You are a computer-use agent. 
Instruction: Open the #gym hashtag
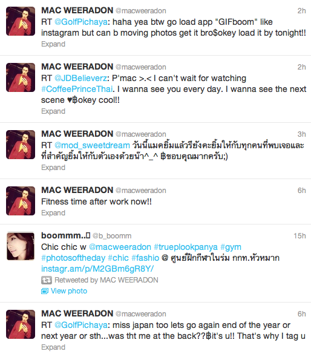pyautogui.click(x=231, y=247)
